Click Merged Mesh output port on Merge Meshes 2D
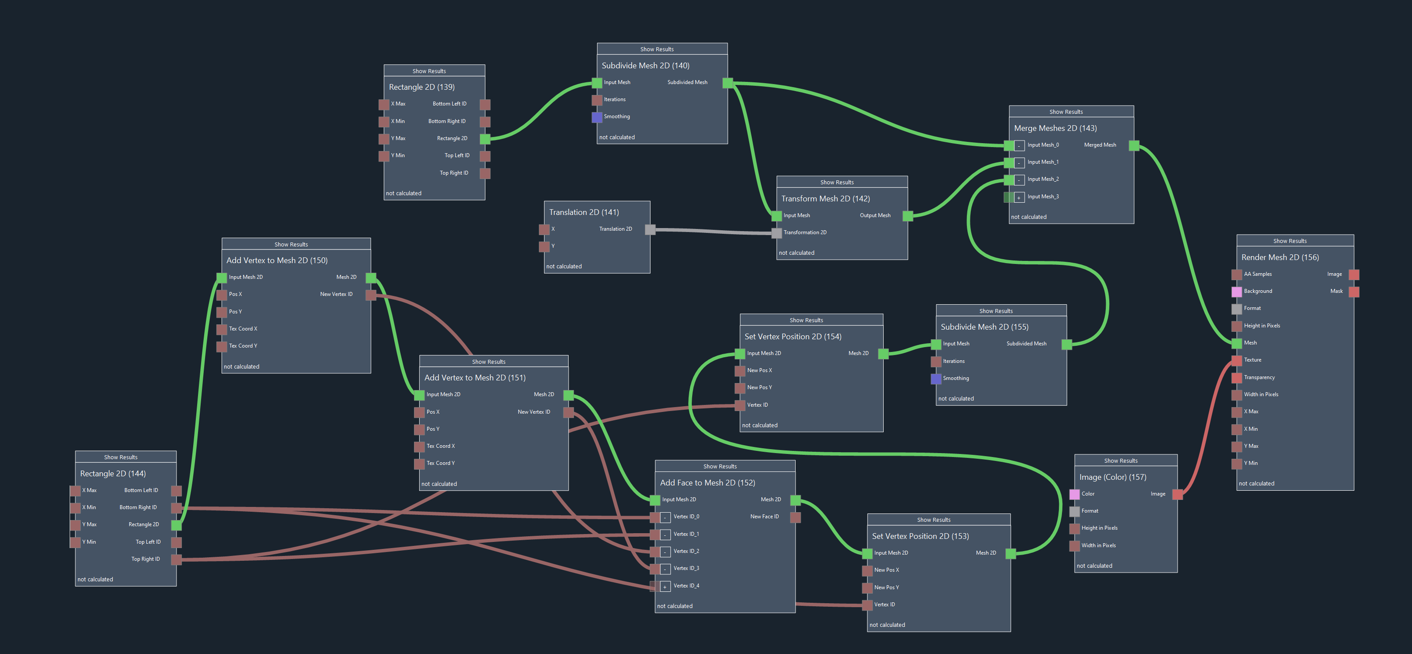 tap(1134, 146)
